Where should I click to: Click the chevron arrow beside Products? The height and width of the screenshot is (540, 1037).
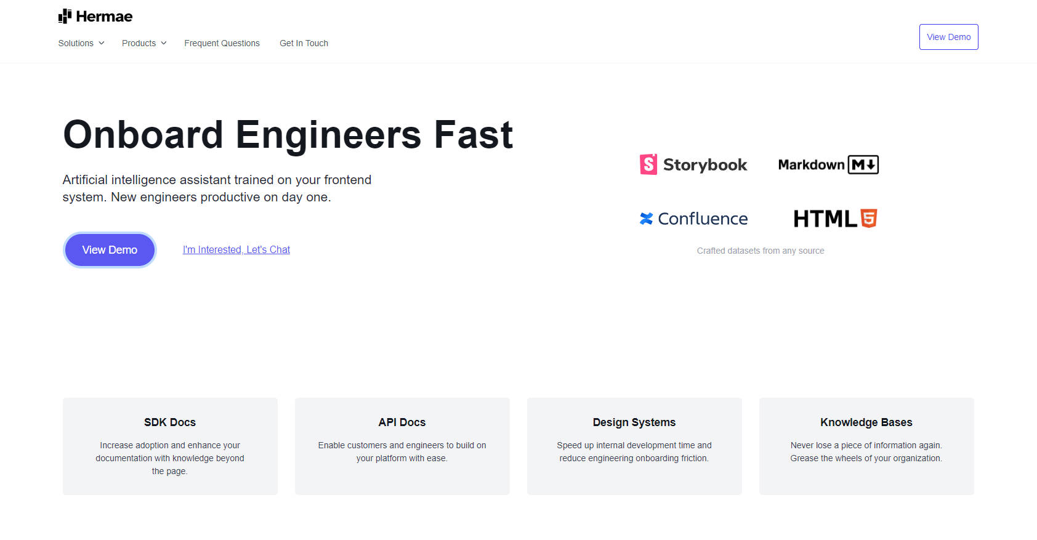pos(164,43)
